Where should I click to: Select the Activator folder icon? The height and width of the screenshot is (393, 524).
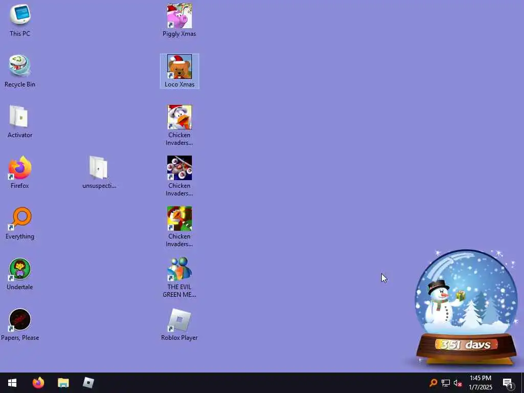tap(20, 122)
